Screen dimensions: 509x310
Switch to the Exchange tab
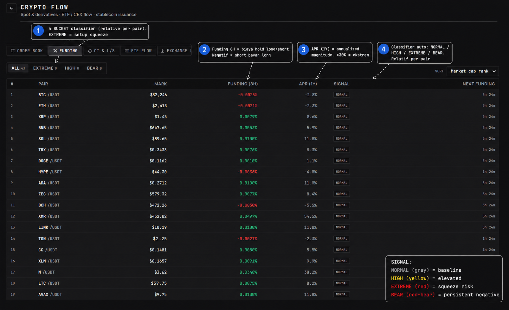174,51
